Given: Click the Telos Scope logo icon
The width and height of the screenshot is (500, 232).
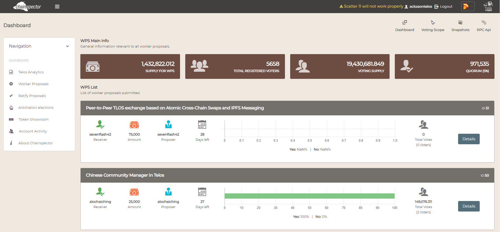Looking at the screenshot, I should pyautogui.click(x=488, y=7).
